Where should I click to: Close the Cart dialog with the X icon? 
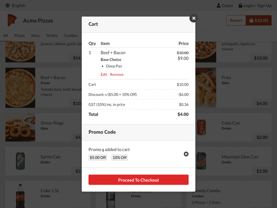pyautogui.click(x=194, y=18)
